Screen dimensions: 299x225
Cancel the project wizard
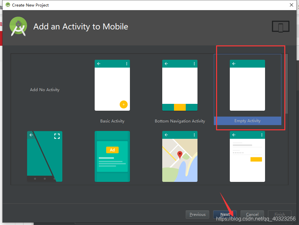click(252, 215)
